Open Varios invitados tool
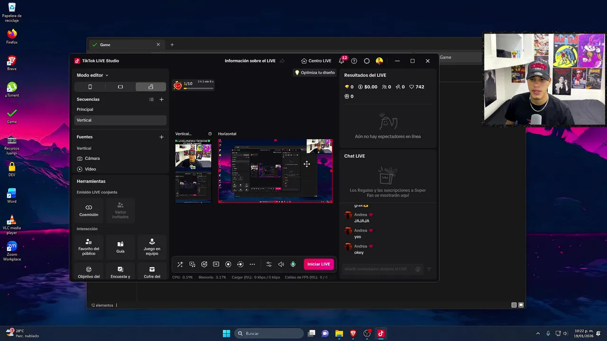The image size is (607, 341). click(120, 210)
